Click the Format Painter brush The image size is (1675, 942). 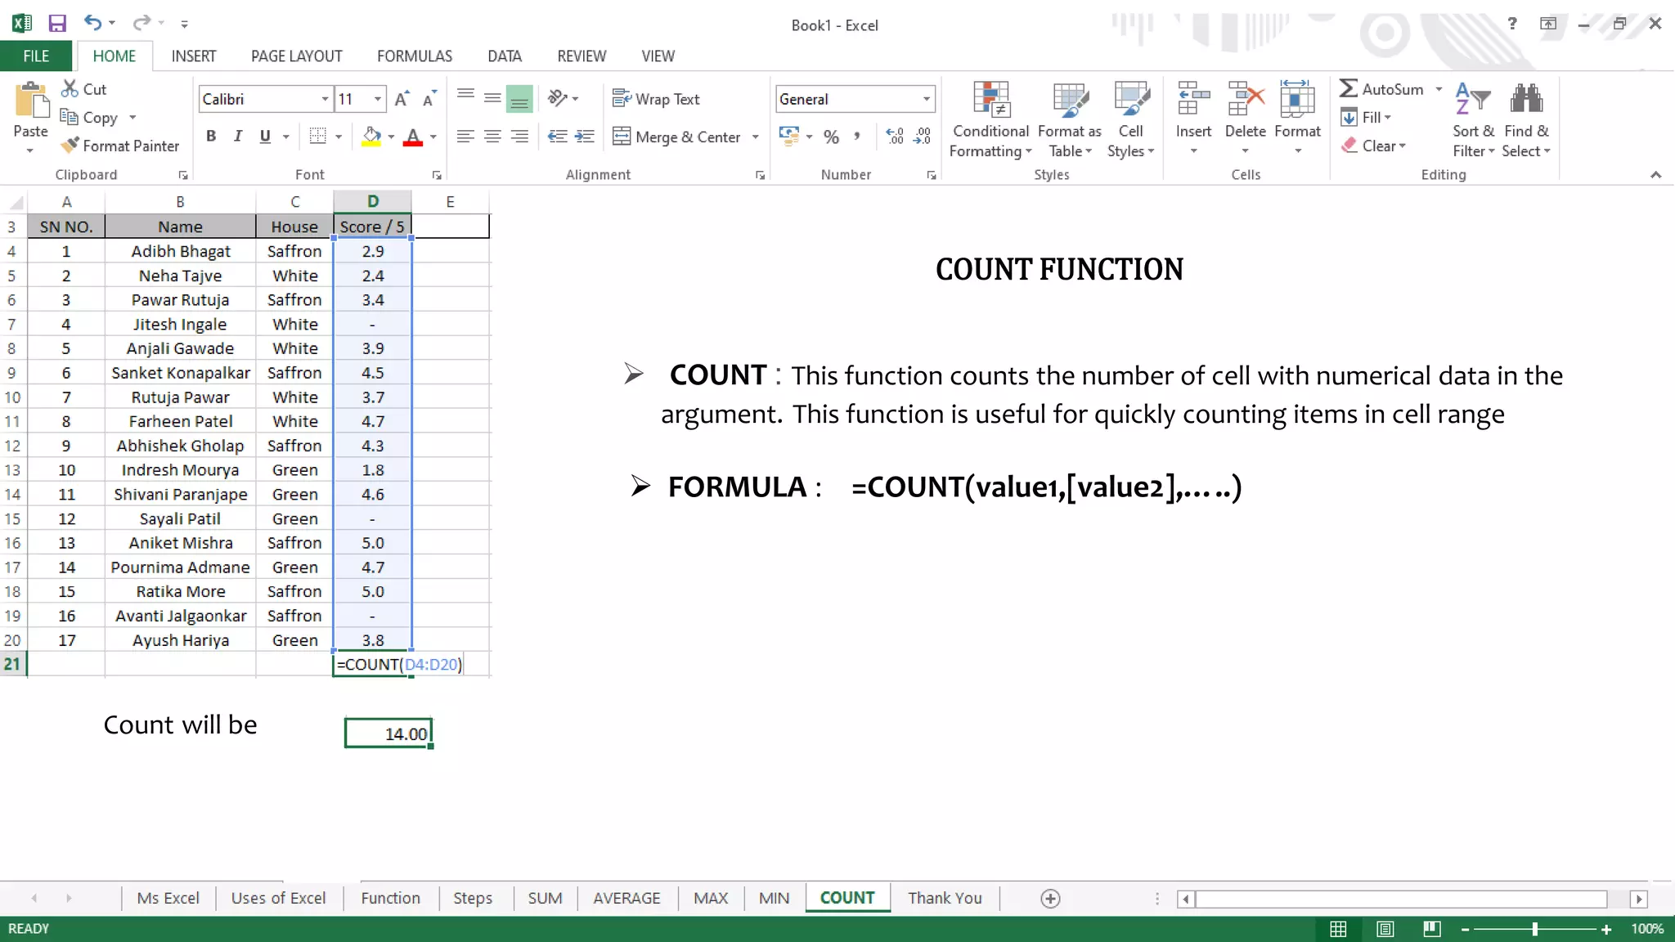(70, 146)
